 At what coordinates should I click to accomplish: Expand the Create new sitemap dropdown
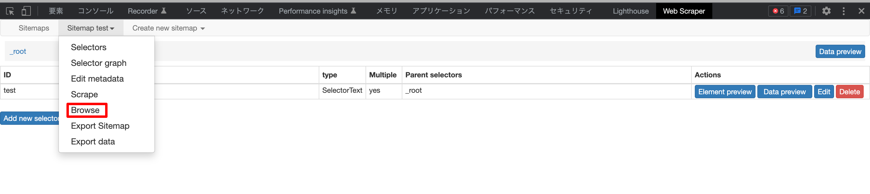click(x=168, y=28)
